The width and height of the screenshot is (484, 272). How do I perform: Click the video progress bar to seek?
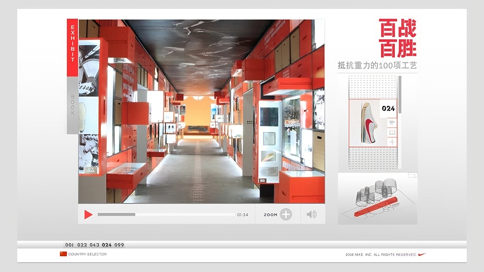coord(166,214)
